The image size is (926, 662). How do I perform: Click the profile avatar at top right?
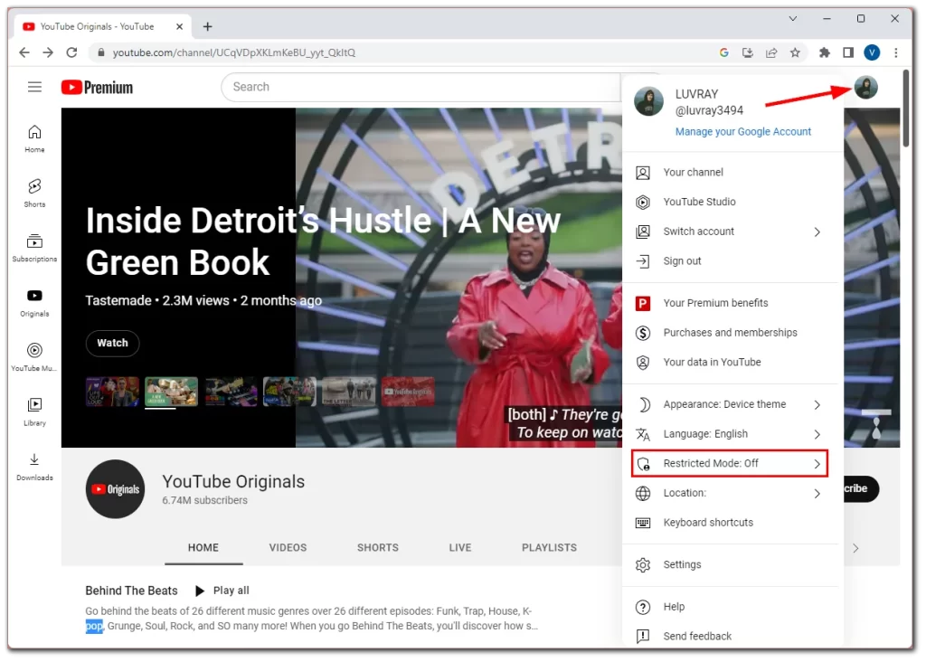pyautogui.click(x=865, y=88)
